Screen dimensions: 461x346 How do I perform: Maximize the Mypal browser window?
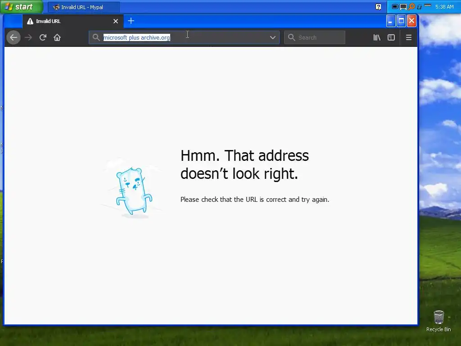(x=401, y=21)
